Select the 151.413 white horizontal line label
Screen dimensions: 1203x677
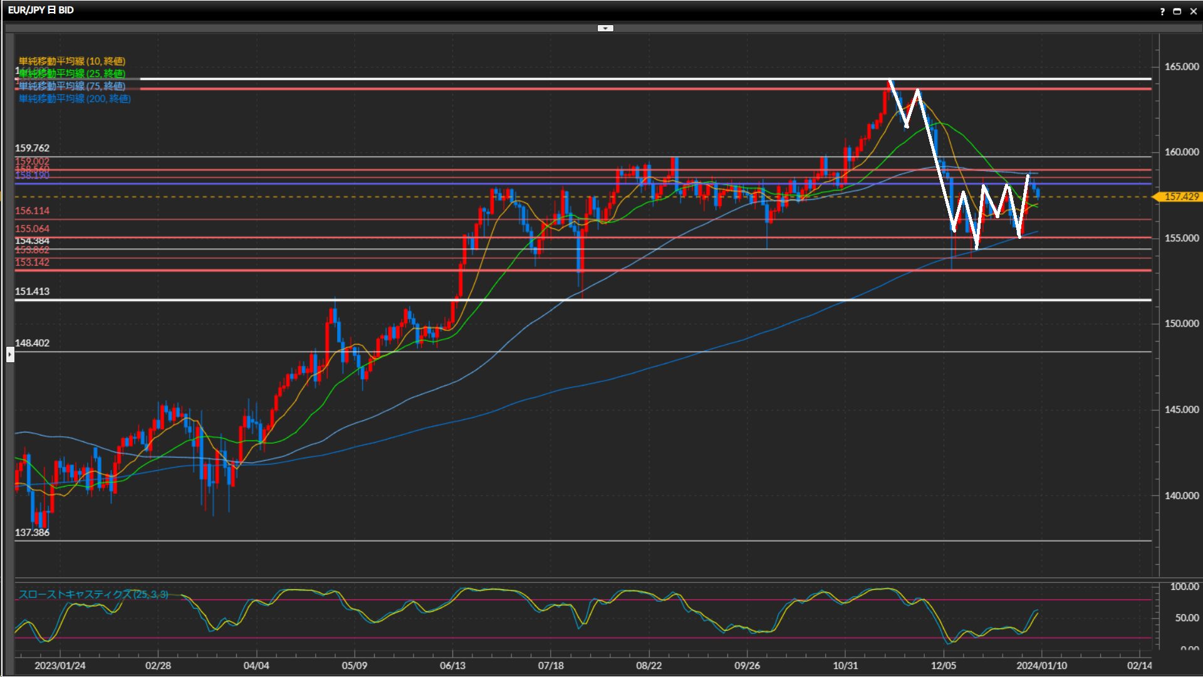[x=32, y=291]
